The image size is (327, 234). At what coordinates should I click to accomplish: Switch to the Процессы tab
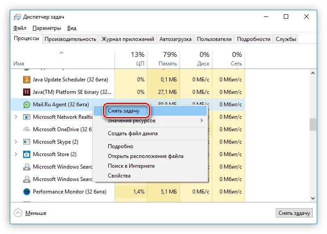click(26, 39)
